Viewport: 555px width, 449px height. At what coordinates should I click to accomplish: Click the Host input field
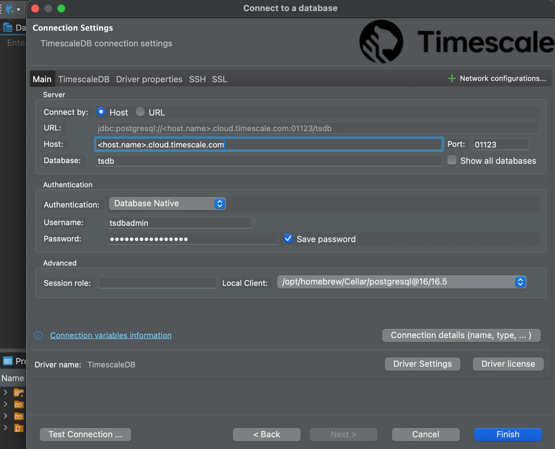tap(269, 144)
